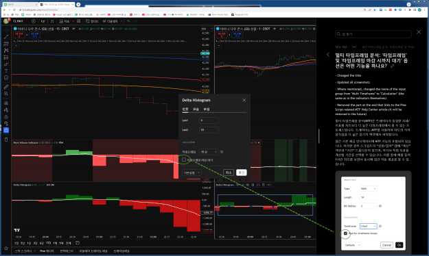This screenshot has height=256, width=429.
Task: Open the defaults (기본설정) dropdown in dialog
Action: click(x=192, y=172)
